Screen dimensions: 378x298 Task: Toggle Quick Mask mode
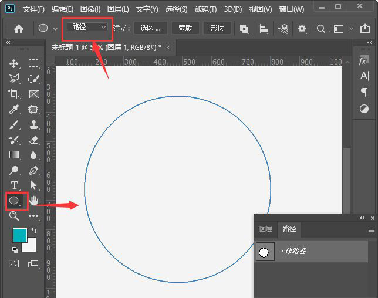[14, 263]
